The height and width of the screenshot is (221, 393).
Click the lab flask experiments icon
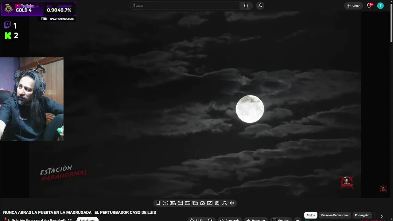[224, 203]
